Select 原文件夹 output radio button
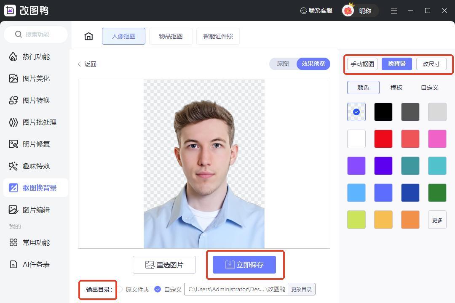This screenshot has height=303, width=455. pos(120,289)
